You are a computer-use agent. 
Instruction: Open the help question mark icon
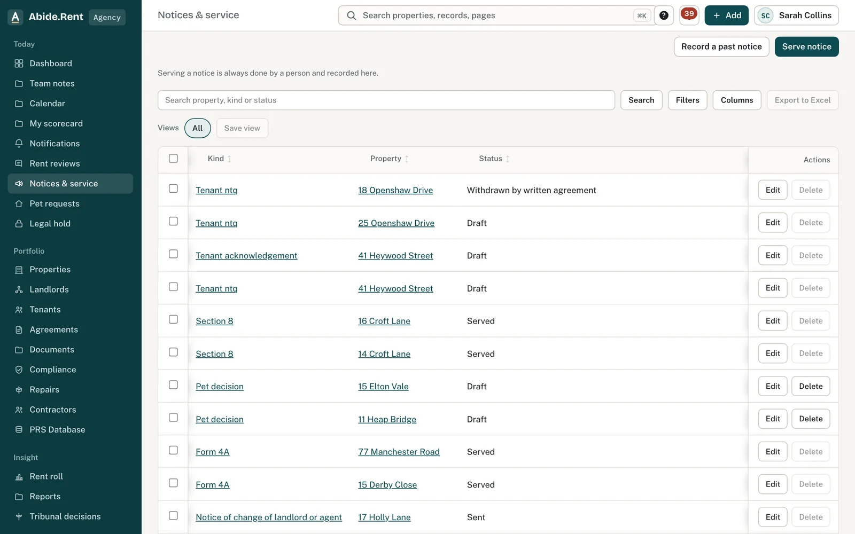pyautogui.click(x=664, y=15)
